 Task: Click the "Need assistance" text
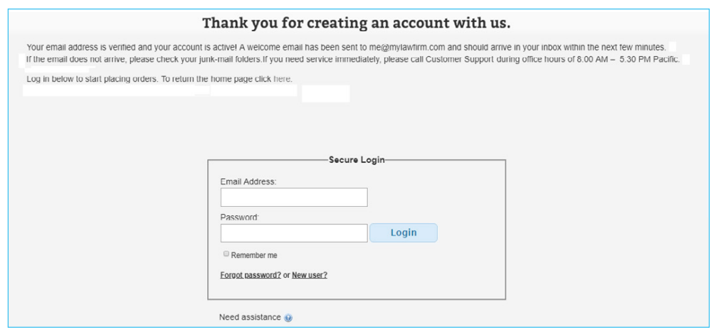(x=250, y=317)
